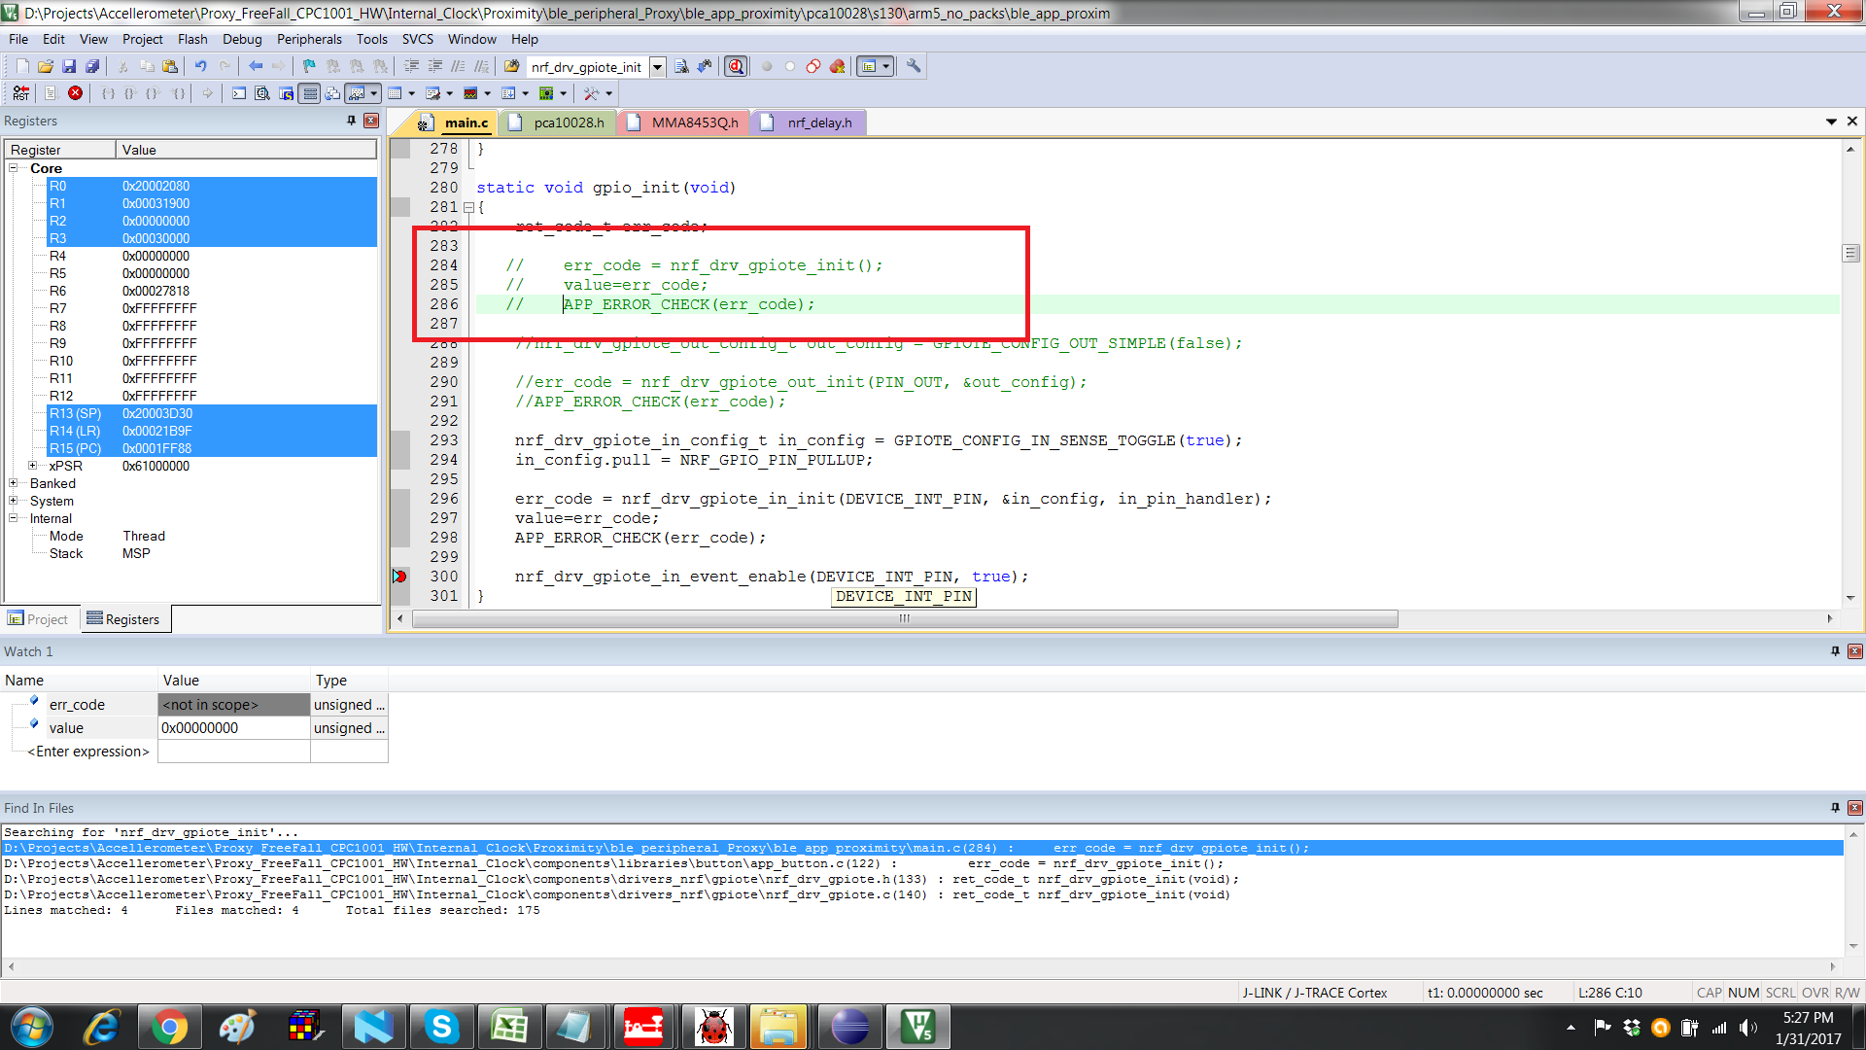The image size is (1866, 1050).
Task: Switch to the MMA8453Q.h tab
Action: point(683,122)
